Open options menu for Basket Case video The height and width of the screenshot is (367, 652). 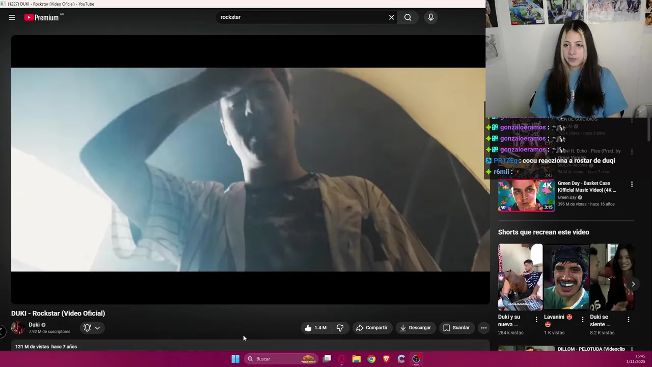[632, 184]
